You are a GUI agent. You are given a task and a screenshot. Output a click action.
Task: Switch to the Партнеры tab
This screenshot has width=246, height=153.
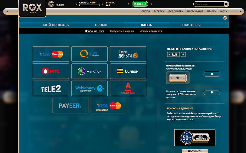pyautogui.click(x=191, y=25)
